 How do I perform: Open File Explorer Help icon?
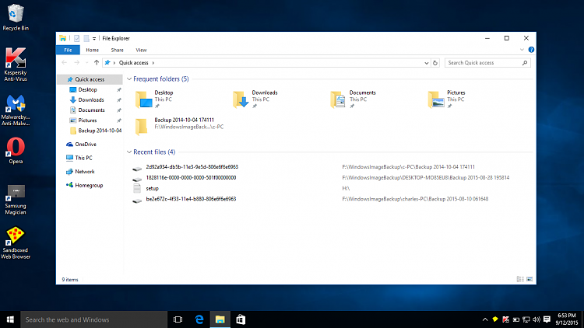pyautogui.click(x=531, y=50)
